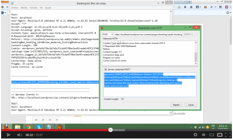Click the folder-shield icon in Firefox toolbar
Screen dimensions: 233x139
point(179,7)
